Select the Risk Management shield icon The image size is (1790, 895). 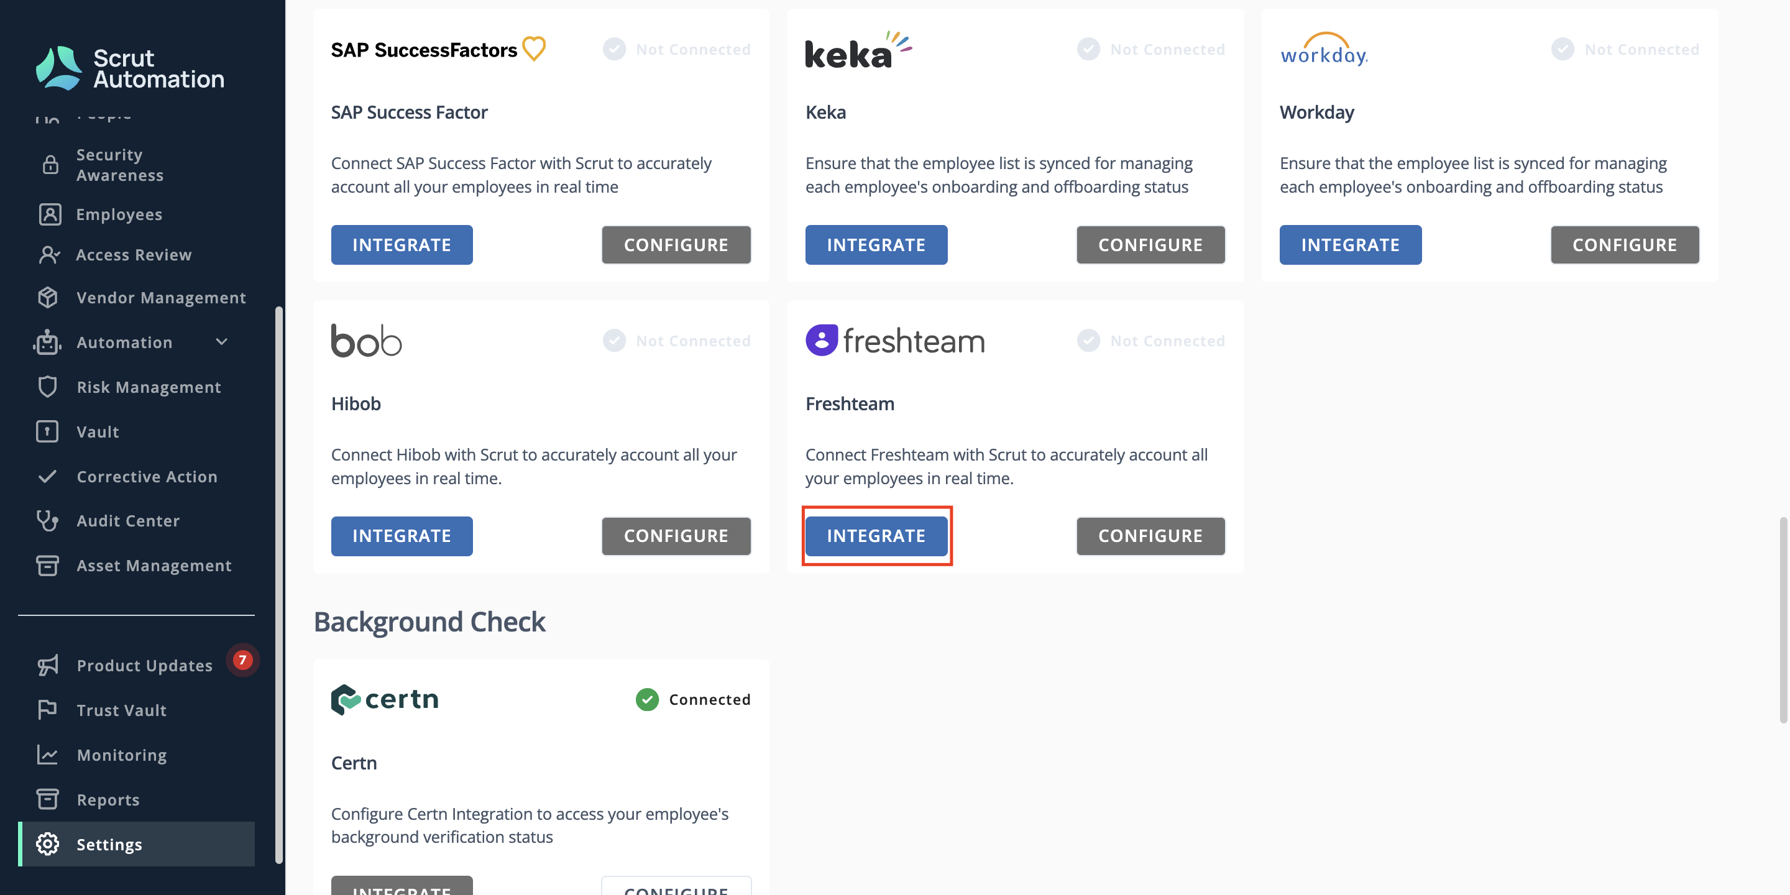click(47, 387)
